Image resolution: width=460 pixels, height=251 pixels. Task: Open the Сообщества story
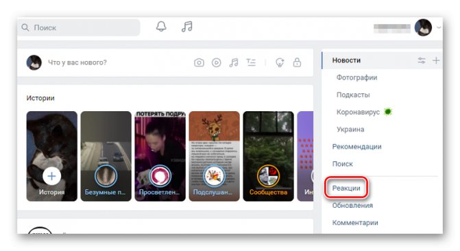click(269, 156)
